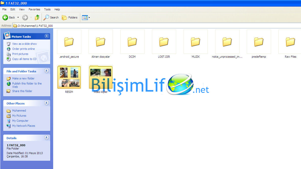Click the Address bar path field

click(x=152, y=26)
